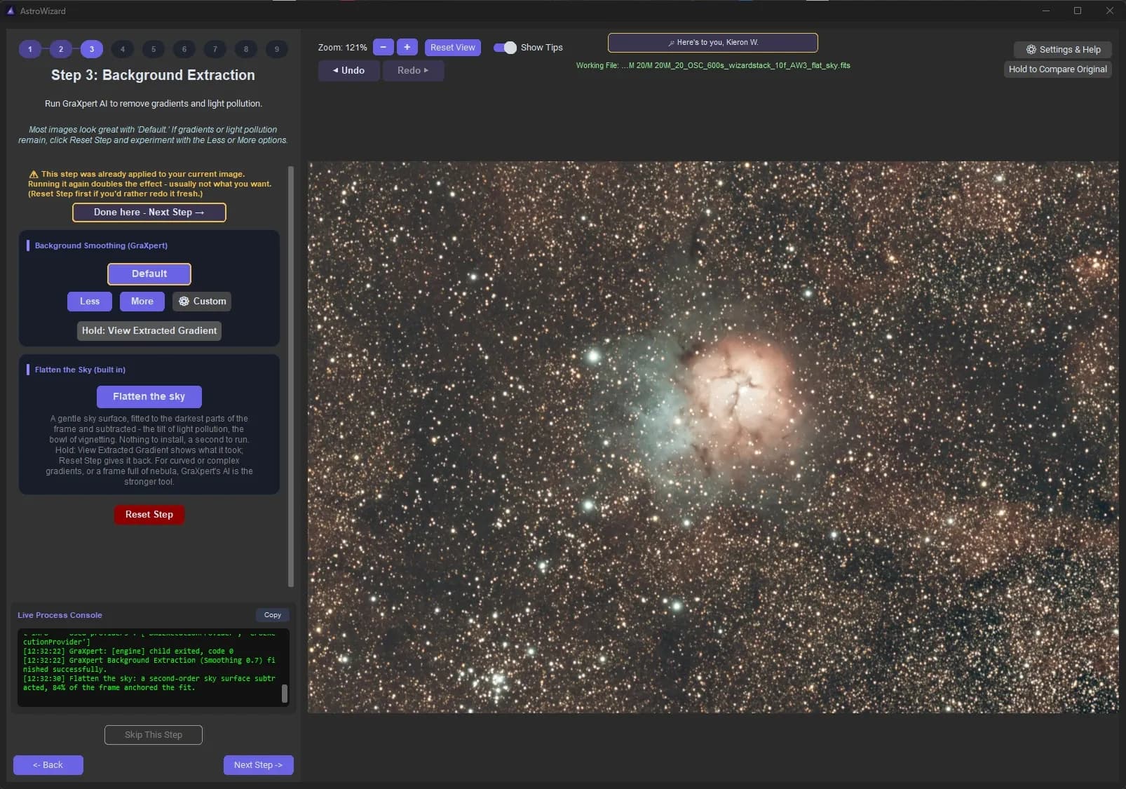
Task: Click the Flatten the sky button
Action: coord(149,396)
